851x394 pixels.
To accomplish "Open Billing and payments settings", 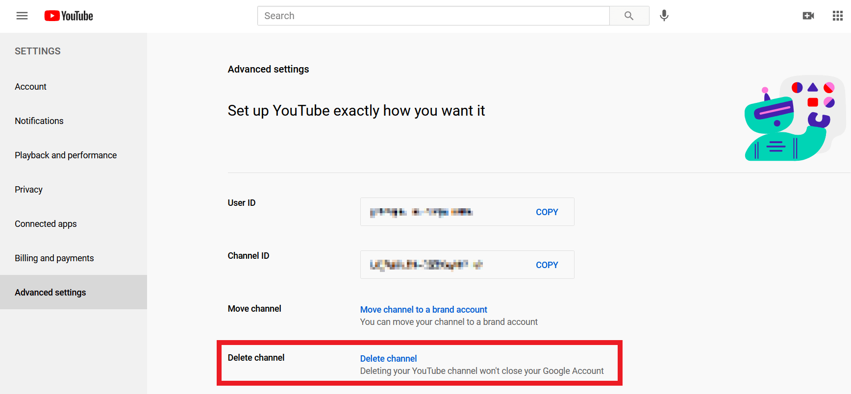I will 54,258.
